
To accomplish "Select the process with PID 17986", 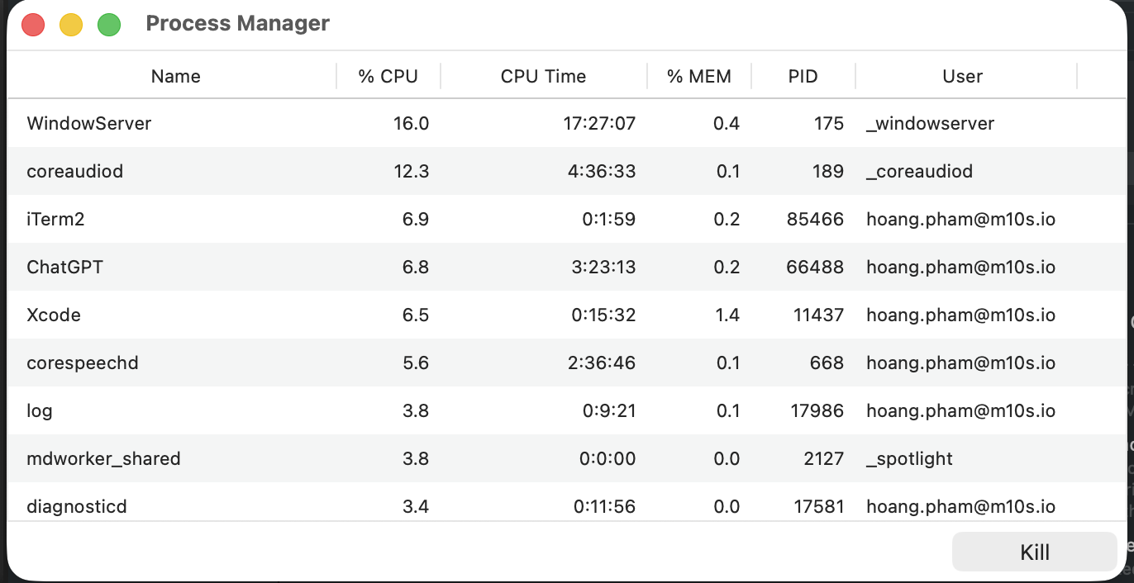I will (331, 410).
